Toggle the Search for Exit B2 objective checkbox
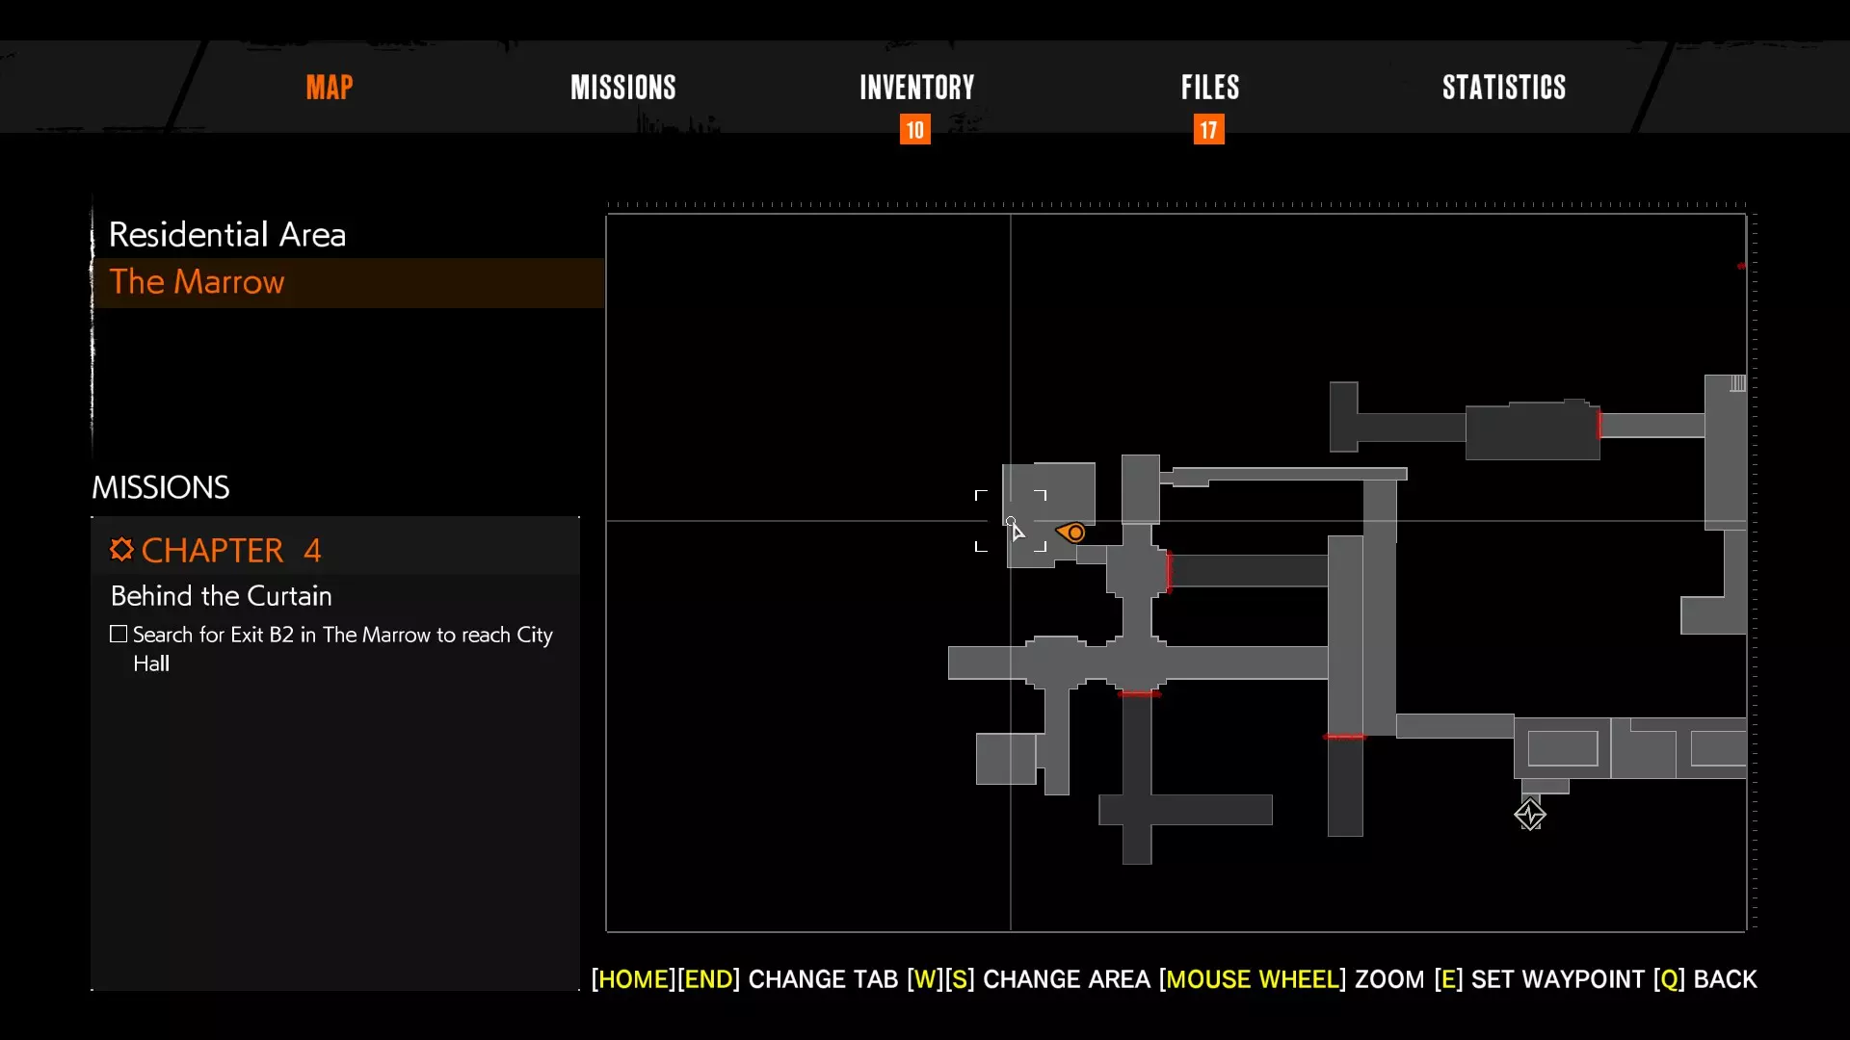Image resolution: width=1850 pixels, height=1040 pixels. (119, 634)
